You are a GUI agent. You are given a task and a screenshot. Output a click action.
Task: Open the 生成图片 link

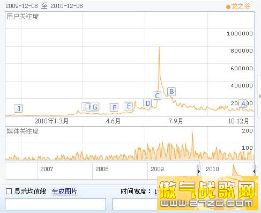[x=65, y=192]
